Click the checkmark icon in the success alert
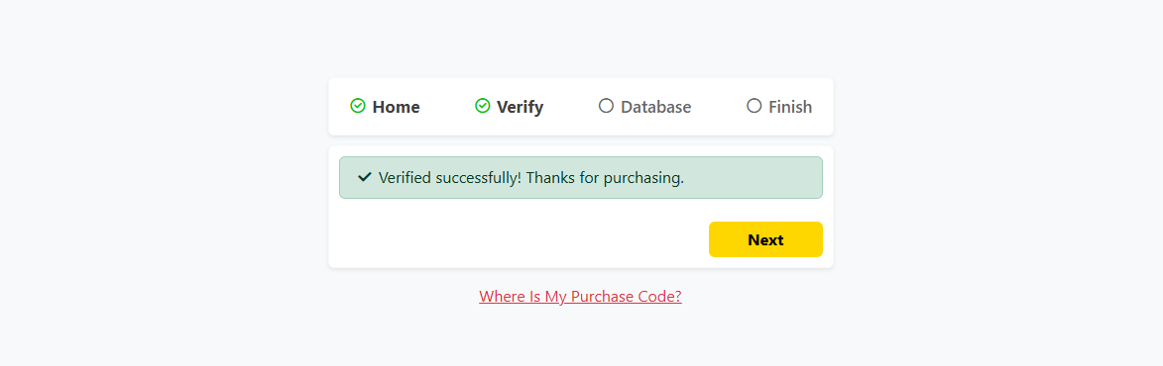 point(364,177)
